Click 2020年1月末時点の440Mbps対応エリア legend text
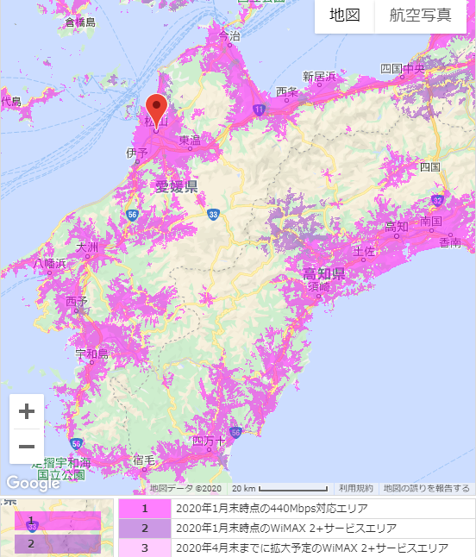 tap(272, 509)
